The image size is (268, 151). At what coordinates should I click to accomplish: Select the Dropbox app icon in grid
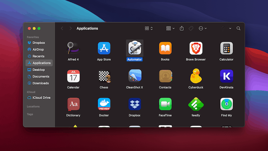pos(135,104)
